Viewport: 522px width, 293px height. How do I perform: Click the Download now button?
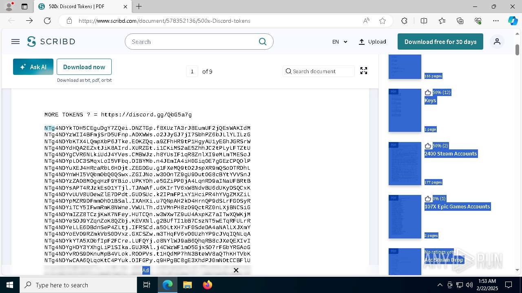[84, 67]
